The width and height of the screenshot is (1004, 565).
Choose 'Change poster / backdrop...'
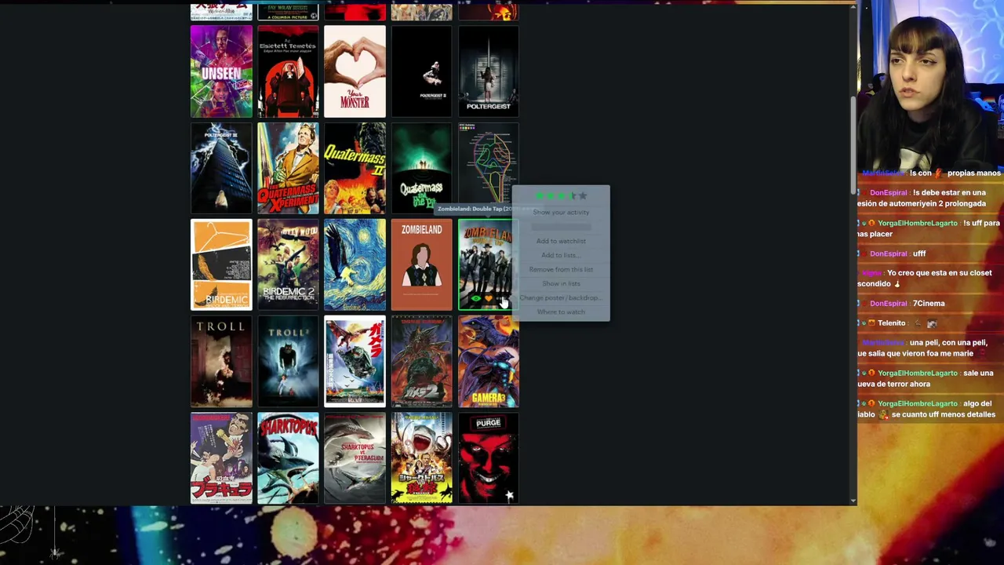(x=561, y=297)
